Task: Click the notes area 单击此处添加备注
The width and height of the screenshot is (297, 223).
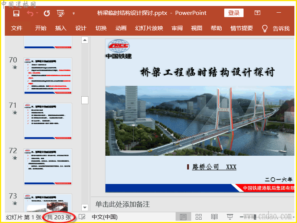Action: [x=123, y=204]
